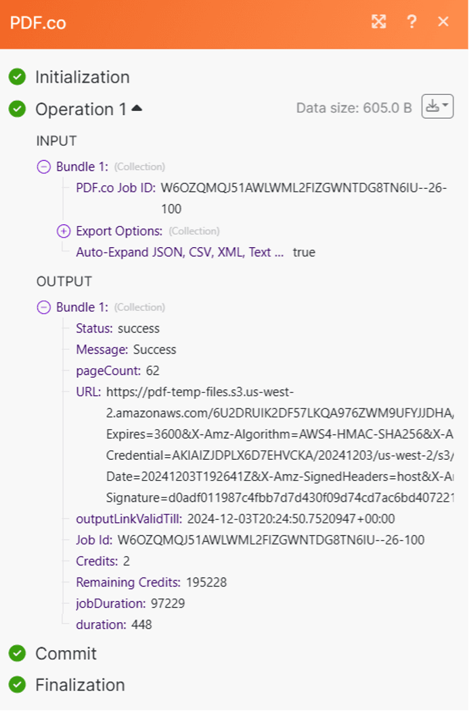Collapse the OUTPUT Bundle 1 collection
This screenshot has height=711, width=469.
coord(43,307)
